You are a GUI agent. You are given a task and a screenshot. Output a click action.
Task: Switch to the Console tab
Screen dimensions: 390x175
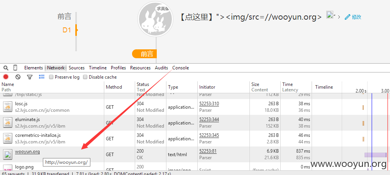[x=181, y=68]
